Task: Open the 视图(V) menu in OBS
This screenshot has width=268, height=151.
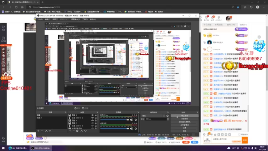Action: (x=55, y=19)
